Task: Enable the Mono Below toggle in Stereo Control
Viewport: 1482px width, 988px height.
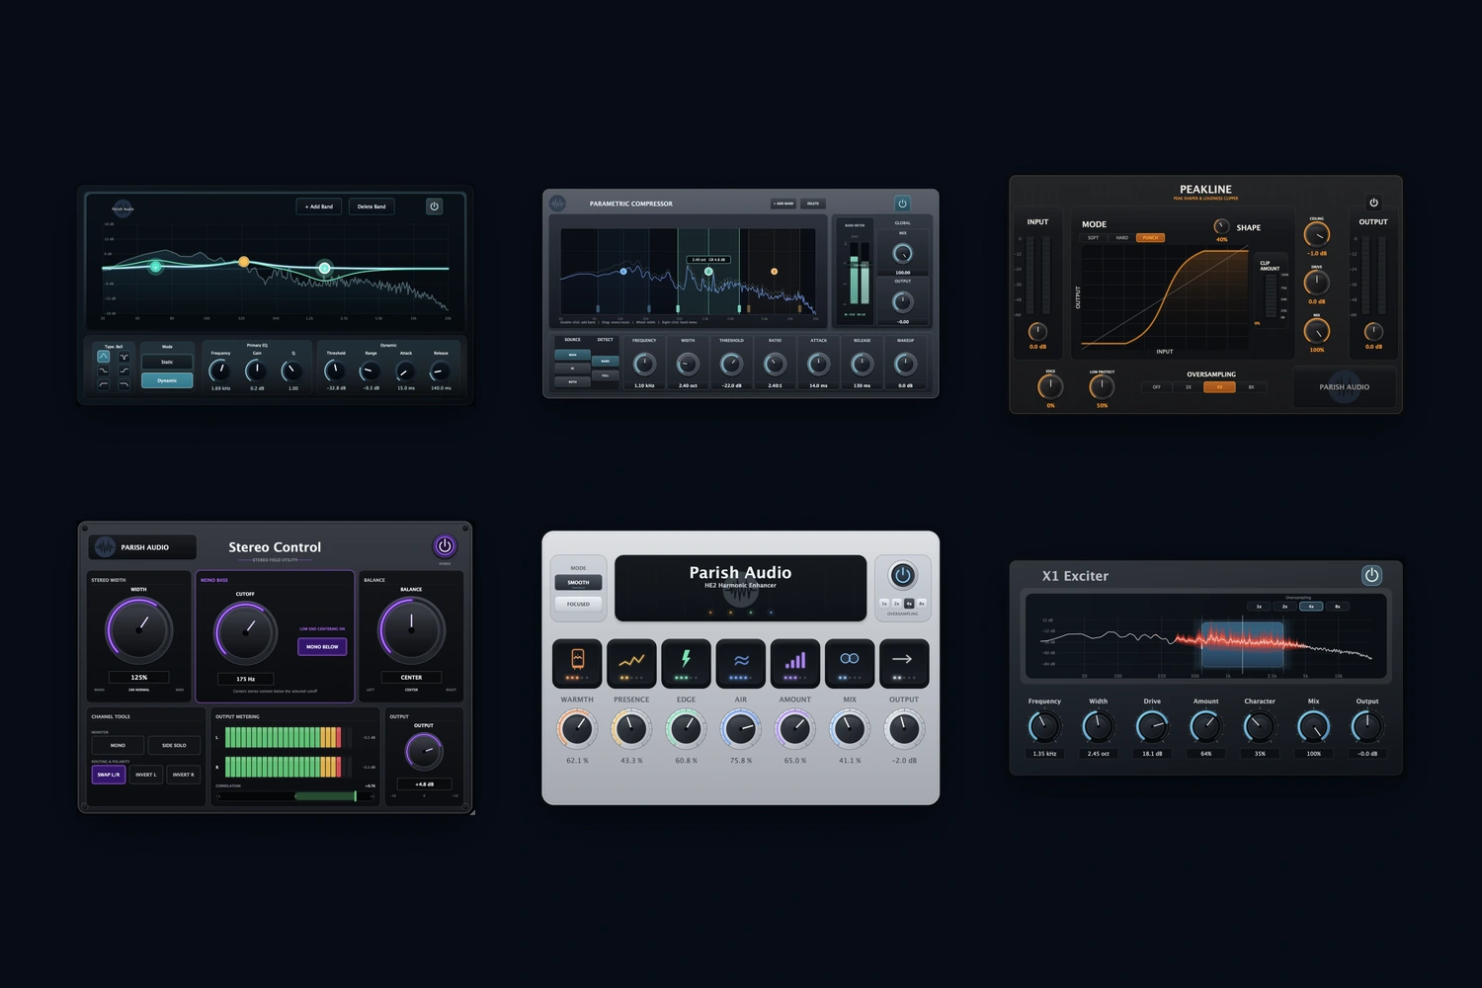Action: pyautogui.click(x=322, y=646)
